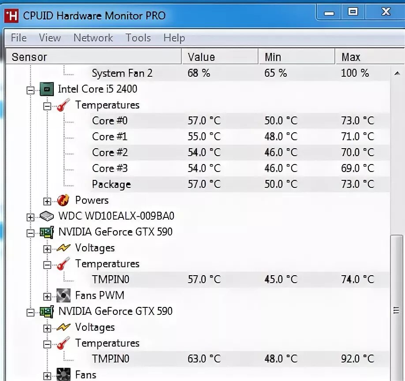This screenshot has width=405, height=381.
Task: Click the thermometer icon of the second GTX 590 Temperatures
Action: (x=64, y=344)
